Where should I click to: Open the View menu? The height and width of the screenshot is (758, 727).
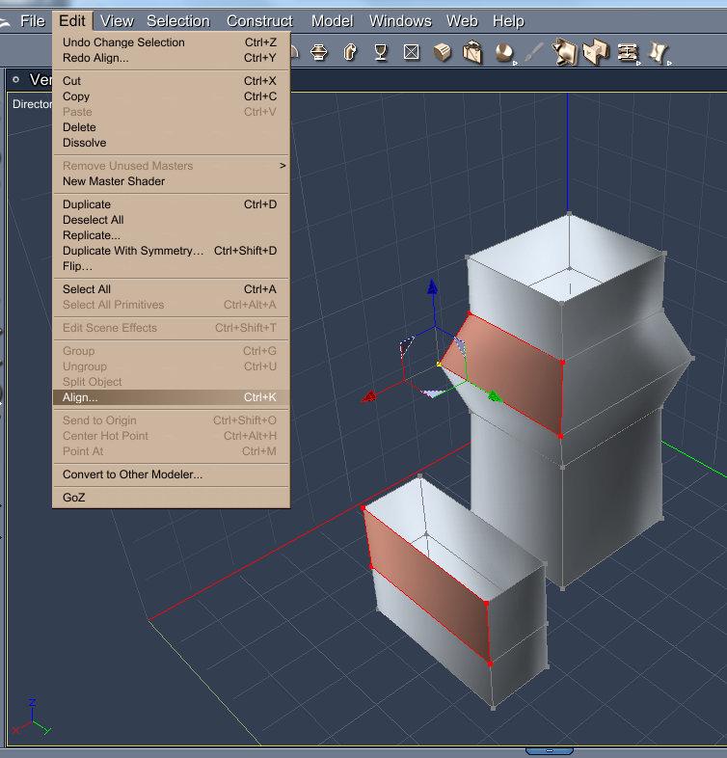coord(117,21)
